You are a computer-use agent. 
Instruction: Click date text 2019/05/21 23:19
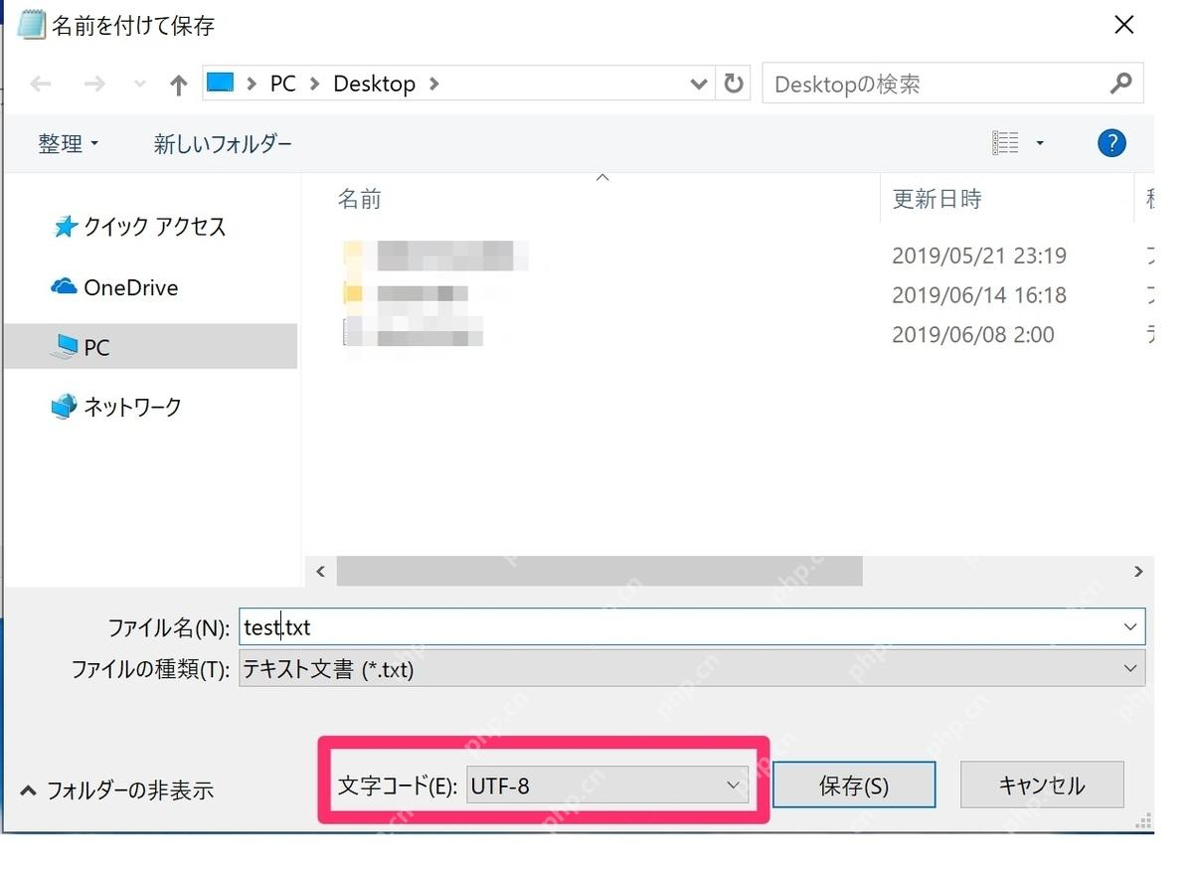[x=979, y=256]
